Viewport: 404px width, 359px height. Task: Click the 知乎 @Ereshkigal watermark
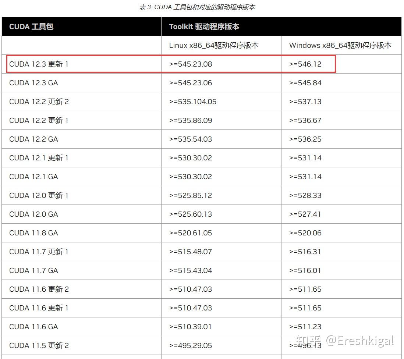pos(345,341)
